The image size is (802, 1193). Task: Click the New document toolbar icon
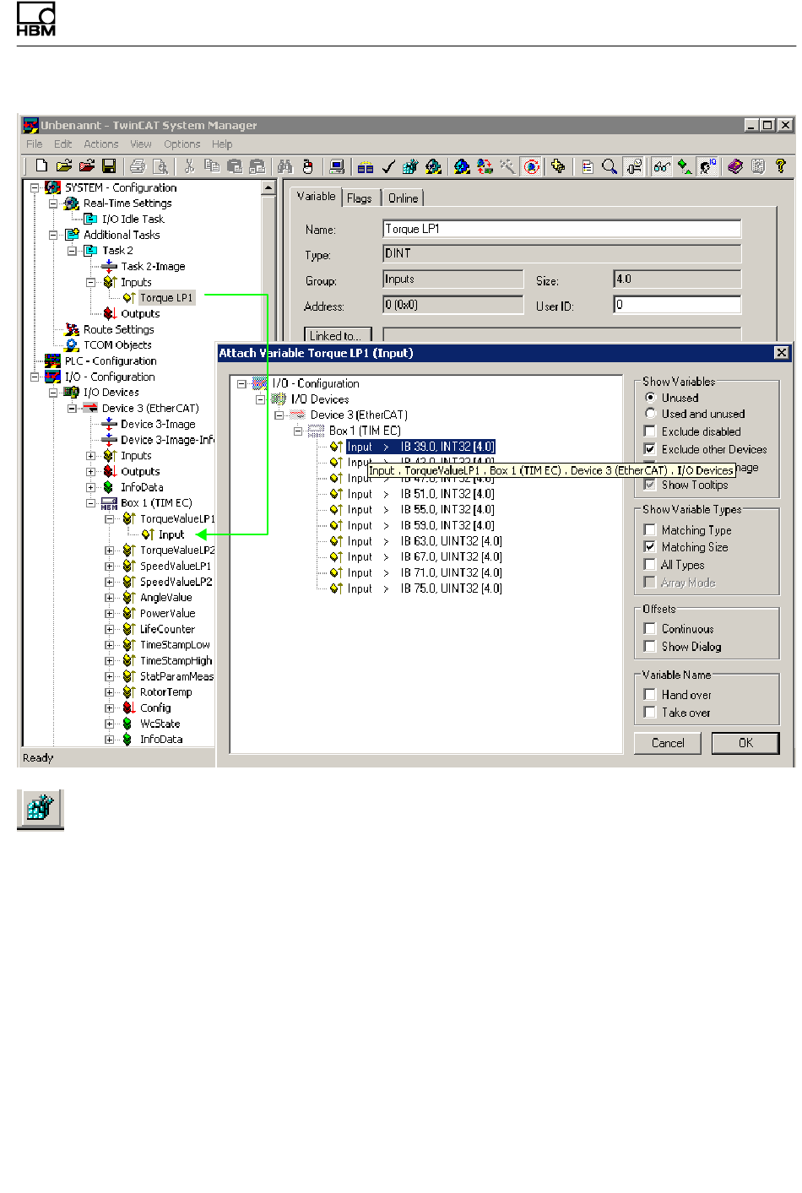click(x=41, y=166)
